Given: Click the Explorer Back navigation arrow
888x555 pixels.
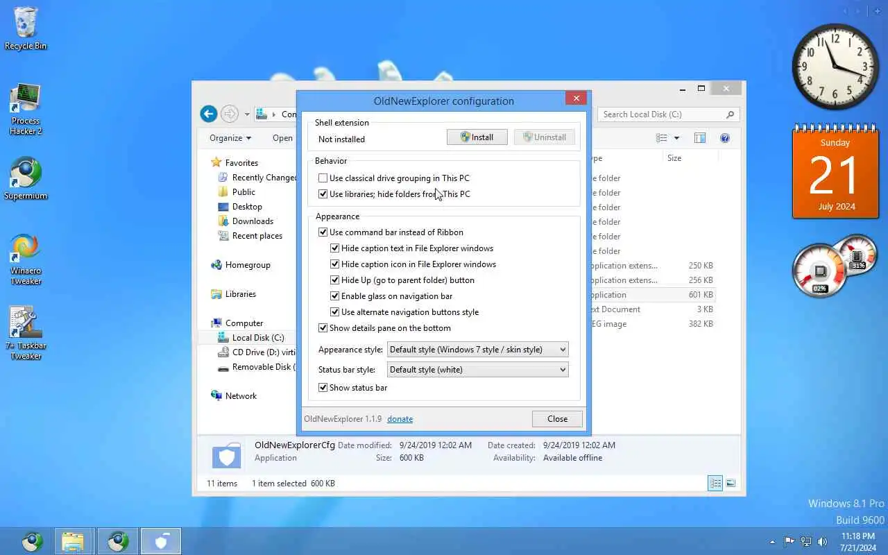Looking at the screenshot, I should [x=208, y=114].
